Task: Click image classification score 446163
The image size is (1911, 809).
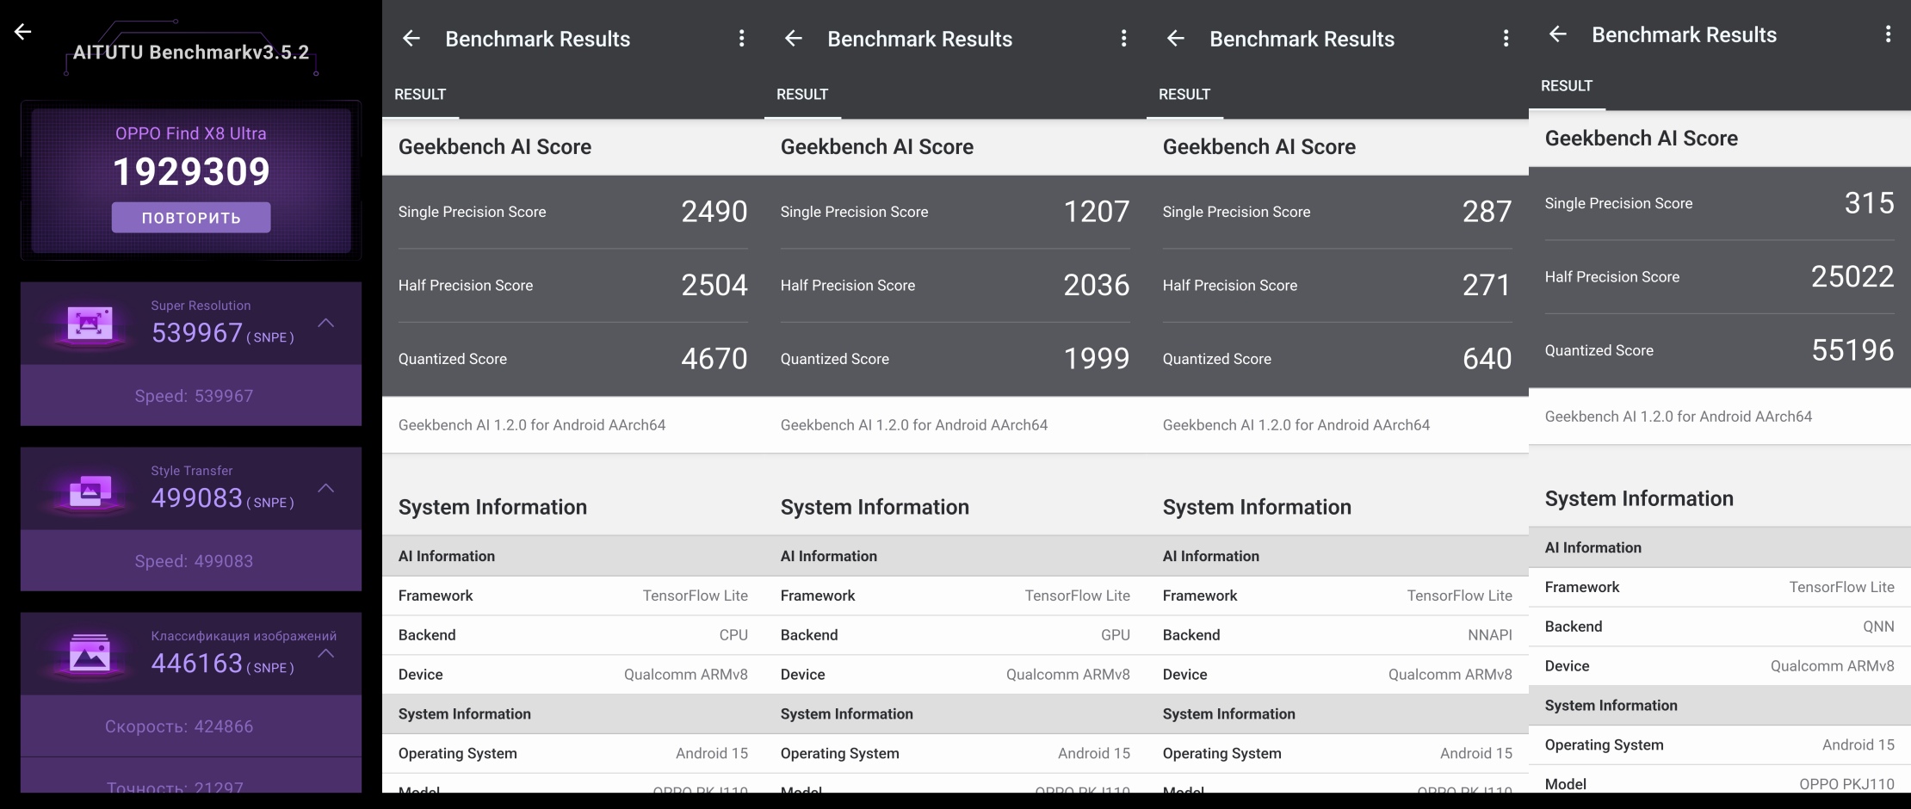Action: [197, 663]
